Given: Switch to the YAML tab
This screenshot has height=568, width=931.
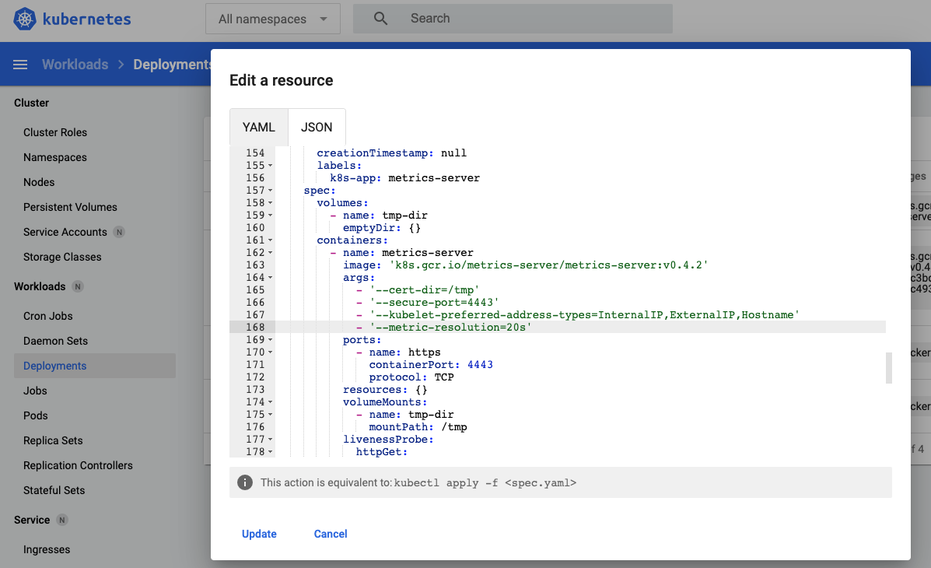Looking at the screenshot, I should point(258,126).
